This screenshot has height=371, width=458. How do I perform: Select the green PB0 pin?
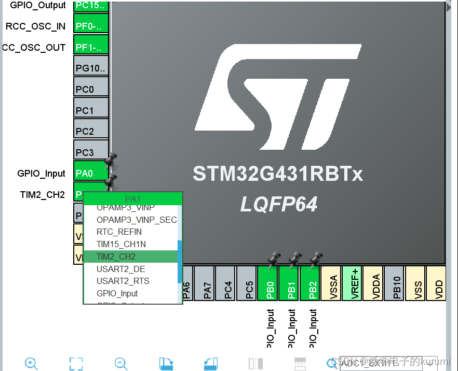point(267,283)
